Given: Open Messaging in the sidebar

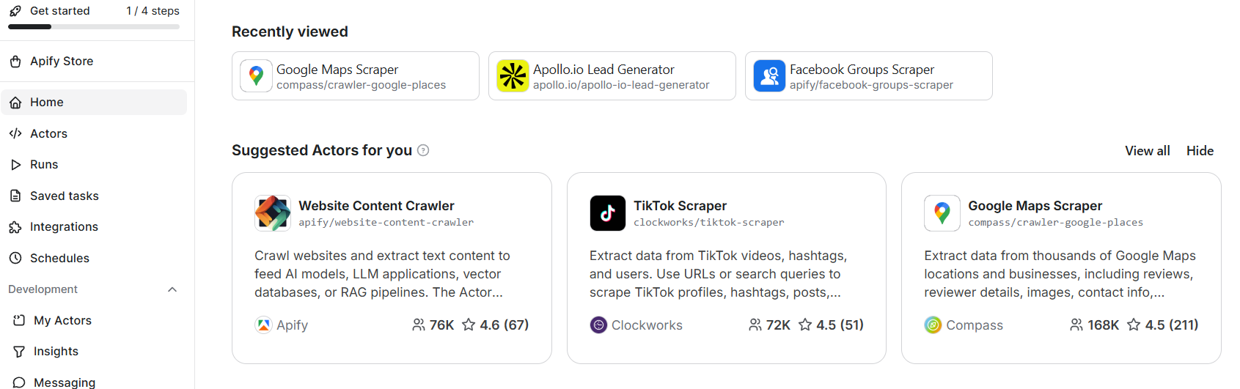Looking at the screenshot, I should (x=64, y=382).
